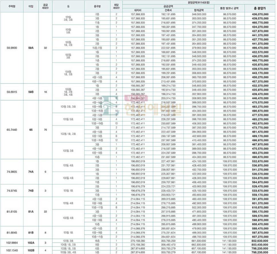Image resolution: width=277 pixels, height=254 pixels.
Task: Click housing area value 74.9745
Action: (12, 191)
